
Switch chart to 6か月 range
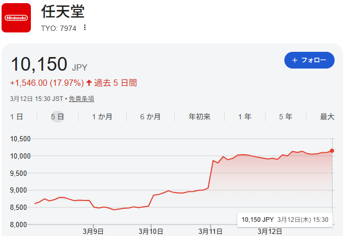[x=150, y=117]
